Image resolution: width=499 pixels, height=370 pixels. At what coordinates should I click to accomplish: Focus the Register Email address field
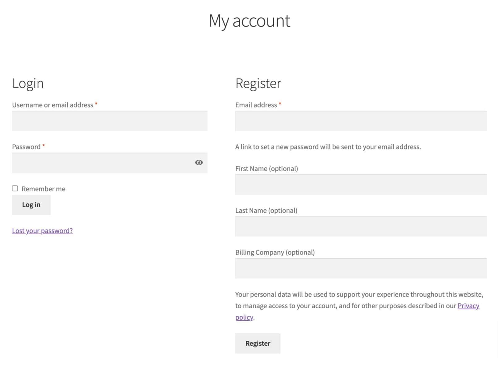pos(361,121)
